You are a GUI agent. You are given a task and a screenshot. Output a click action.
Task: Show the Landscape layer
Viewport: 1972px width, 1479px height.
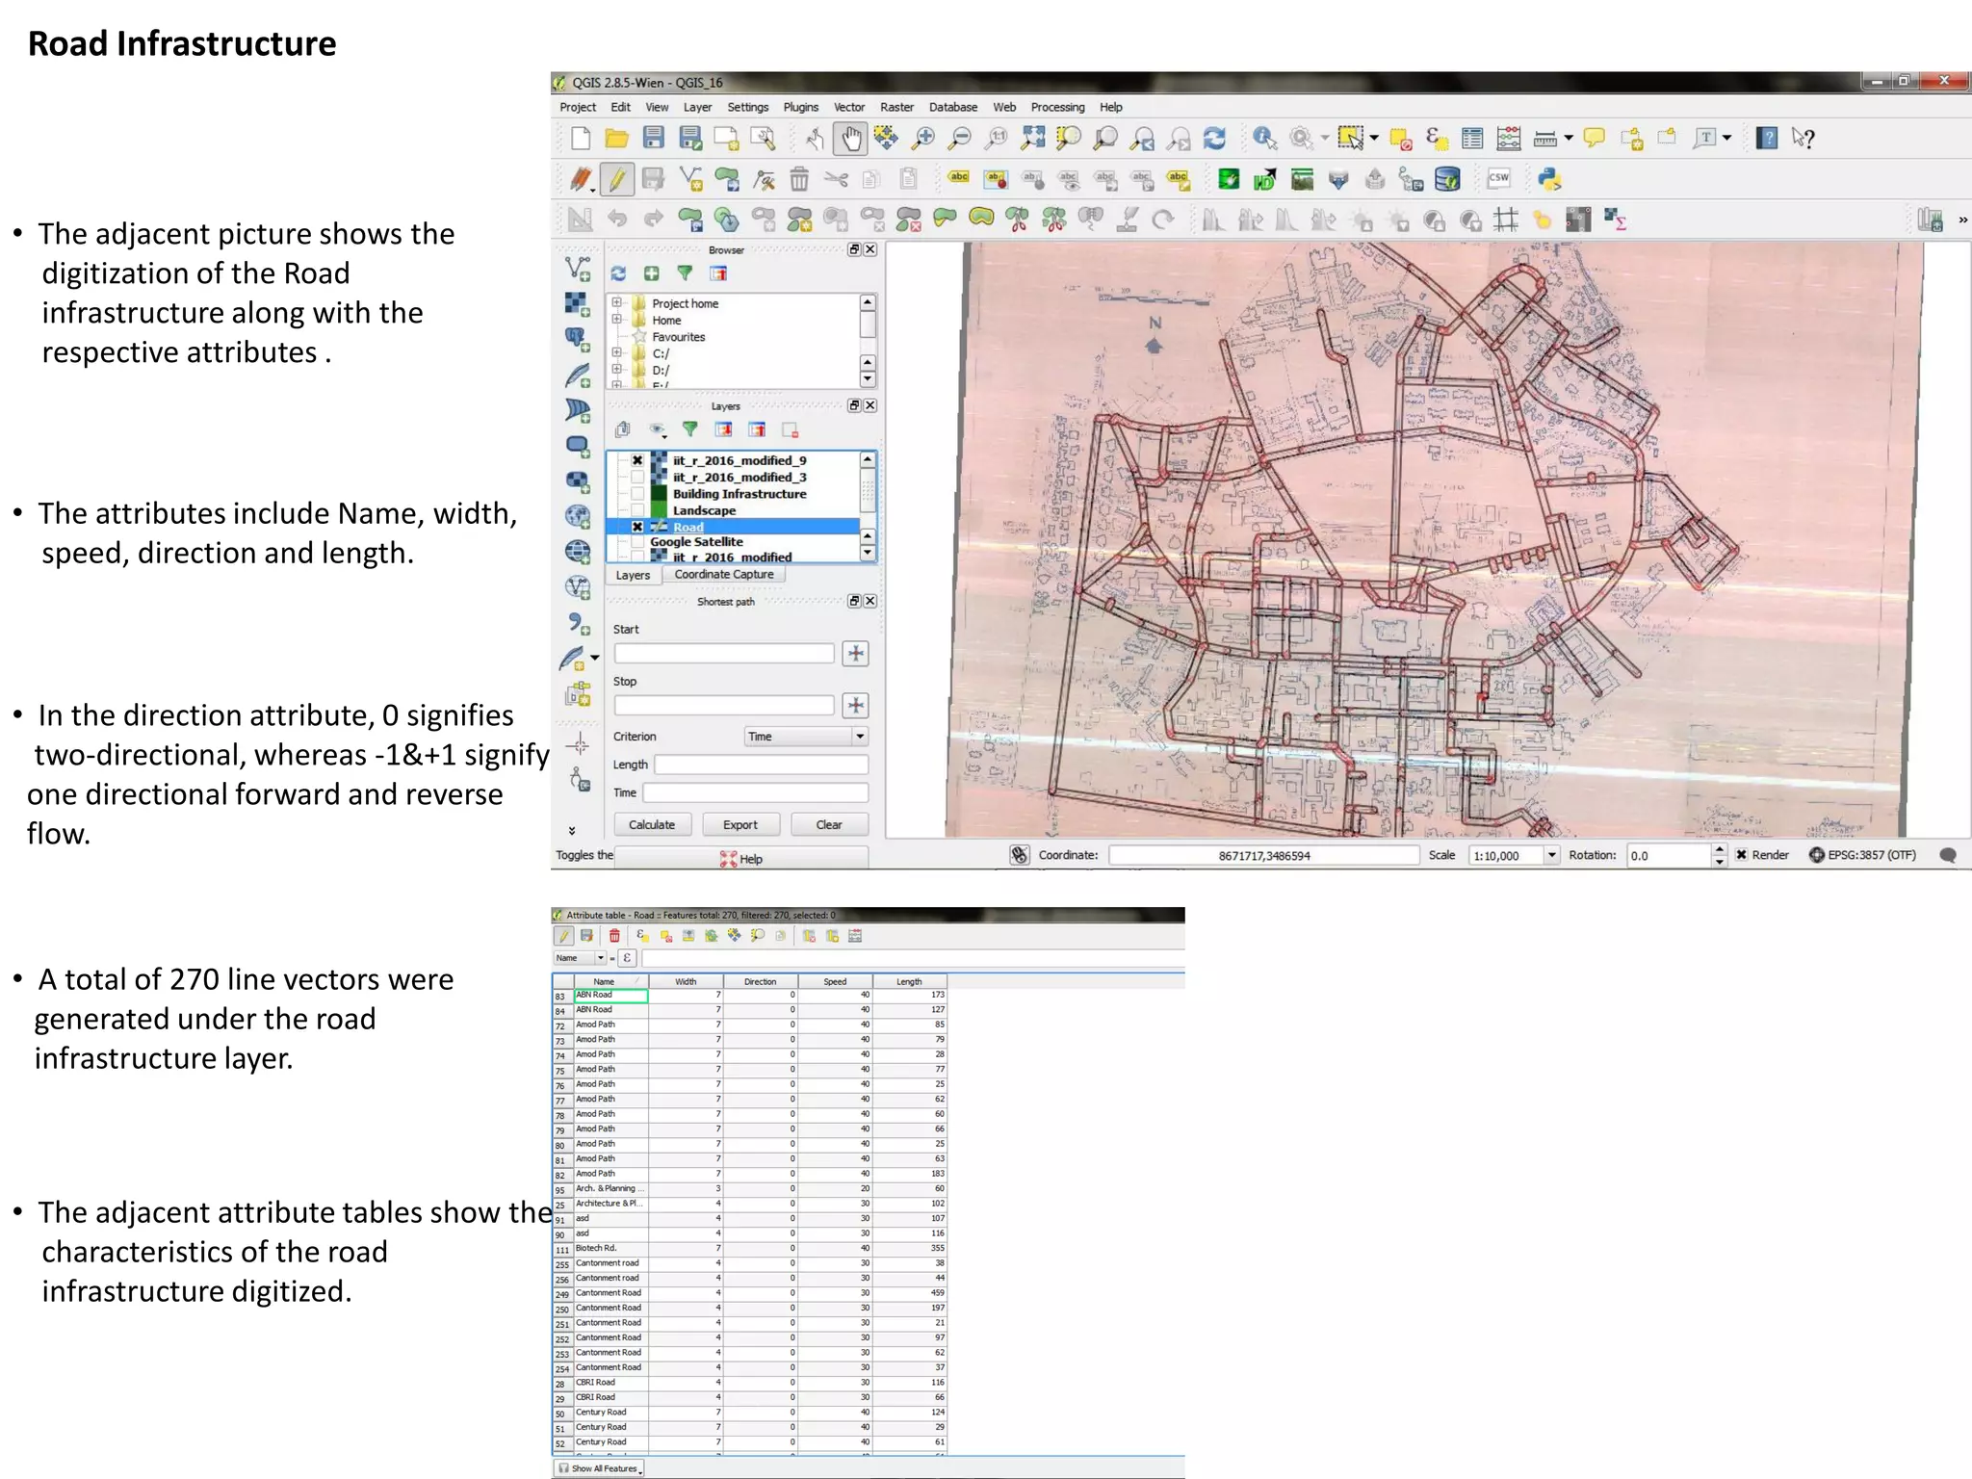point(637,510)
